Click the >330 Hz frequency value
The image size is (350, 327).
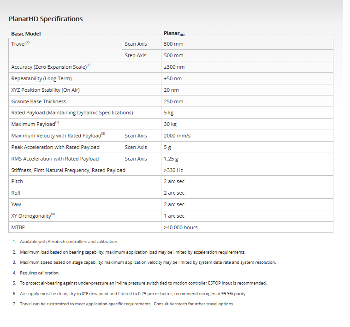point(173,170)
